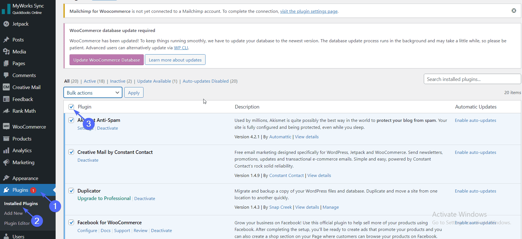Uncheck the Creative Mail by Constant Contact checkbox

click(71, 152)
